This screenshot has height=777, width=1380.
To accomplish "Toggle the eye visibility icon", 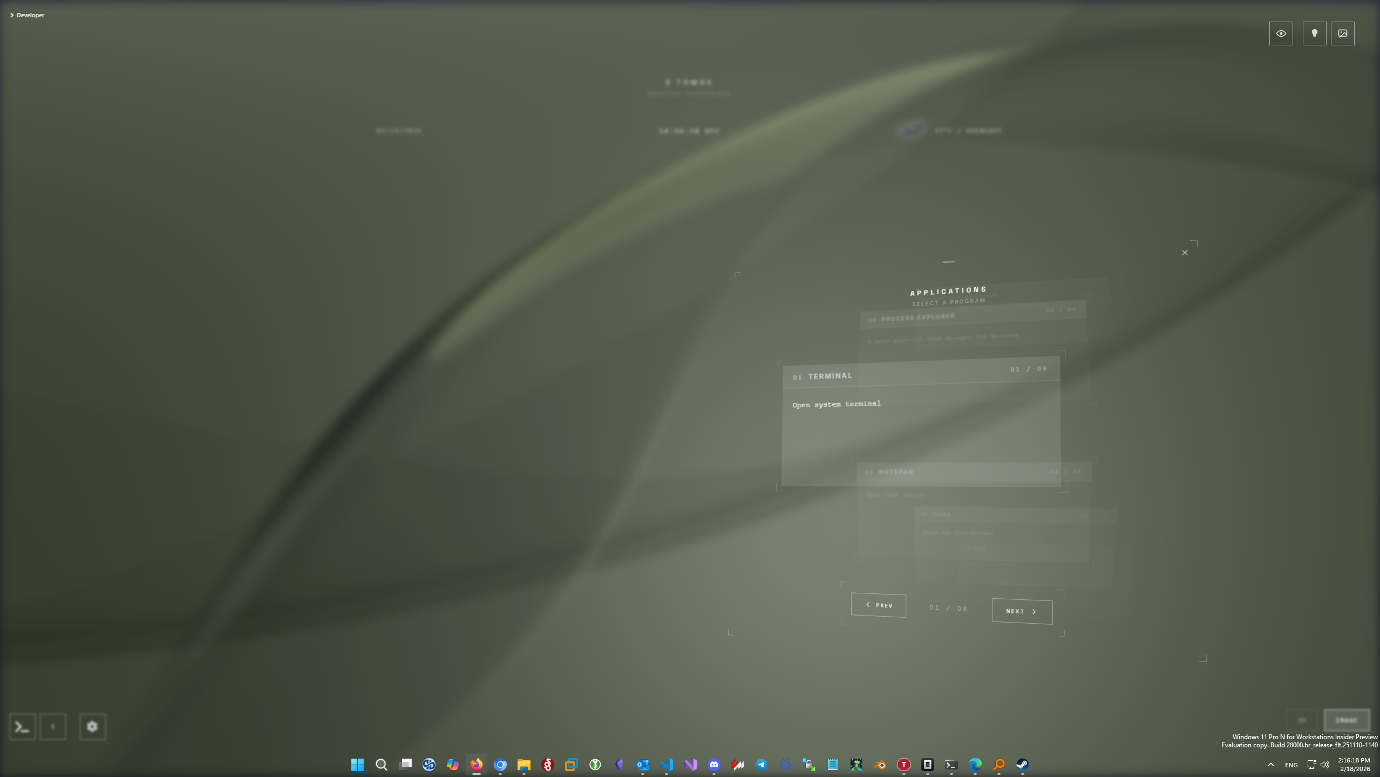I will [1281, 33].
